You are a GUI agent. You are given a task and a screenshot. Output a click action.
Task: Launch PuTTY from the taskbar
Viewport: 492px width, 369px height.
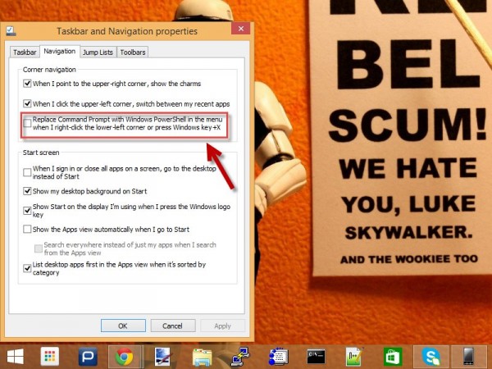[x=240, y=357]
